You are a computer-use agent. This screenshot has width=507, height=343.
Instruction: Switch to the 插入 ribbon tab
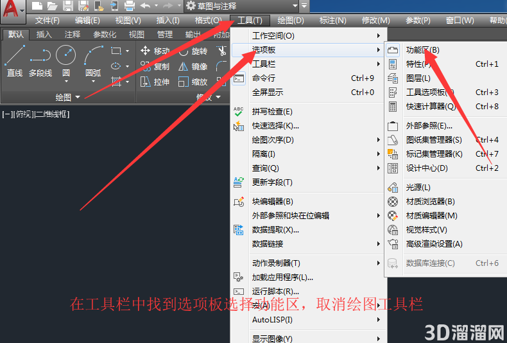coord(44,34)
